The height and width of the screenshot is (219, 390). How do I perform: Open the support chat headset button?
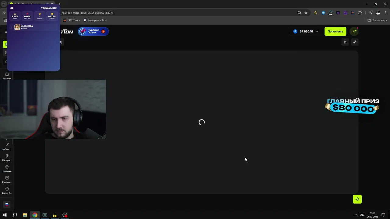tap(357, 199)
